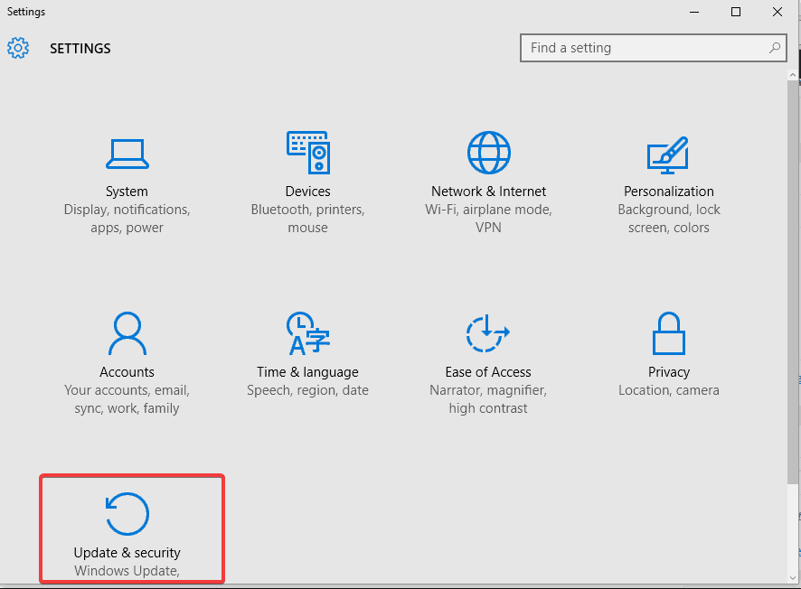
Task: Click 'Narrator, magnifier, high contrast' description
Action: [x=488, y=399]
